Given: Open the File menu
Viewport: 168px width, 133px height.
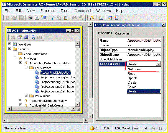Looking at the screenshot, I should (x=7, y=11).
